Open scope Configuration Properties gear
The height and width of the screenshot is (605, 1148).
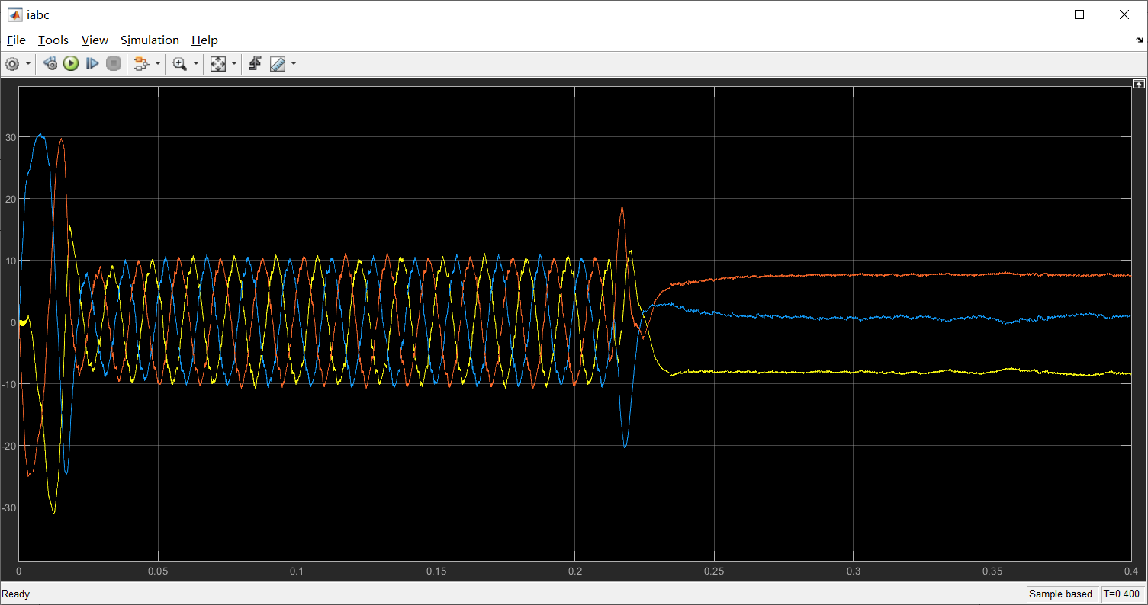click(12, 64)
